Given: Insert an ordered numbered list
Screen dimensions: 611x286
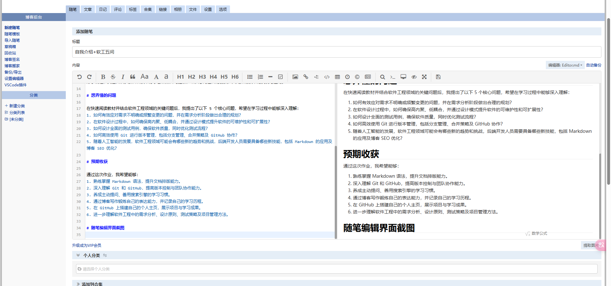Looking at the screenshot, I should [x=260, y=77].
